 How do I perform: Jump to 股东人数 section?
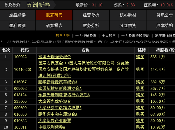pyautogui.click(x=63, y=36)
